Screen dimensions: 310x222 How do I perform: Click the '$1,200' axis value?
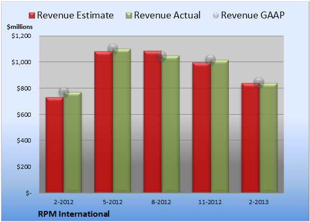pos(21,36)
